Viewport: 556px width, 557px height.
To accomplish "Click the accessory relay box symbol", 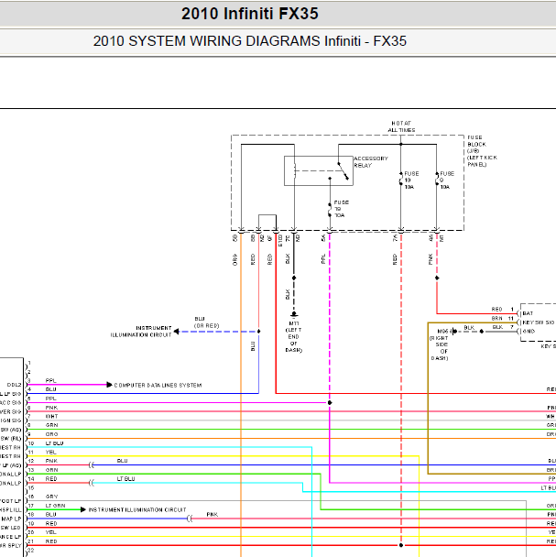I will click(x=319, y=171).
